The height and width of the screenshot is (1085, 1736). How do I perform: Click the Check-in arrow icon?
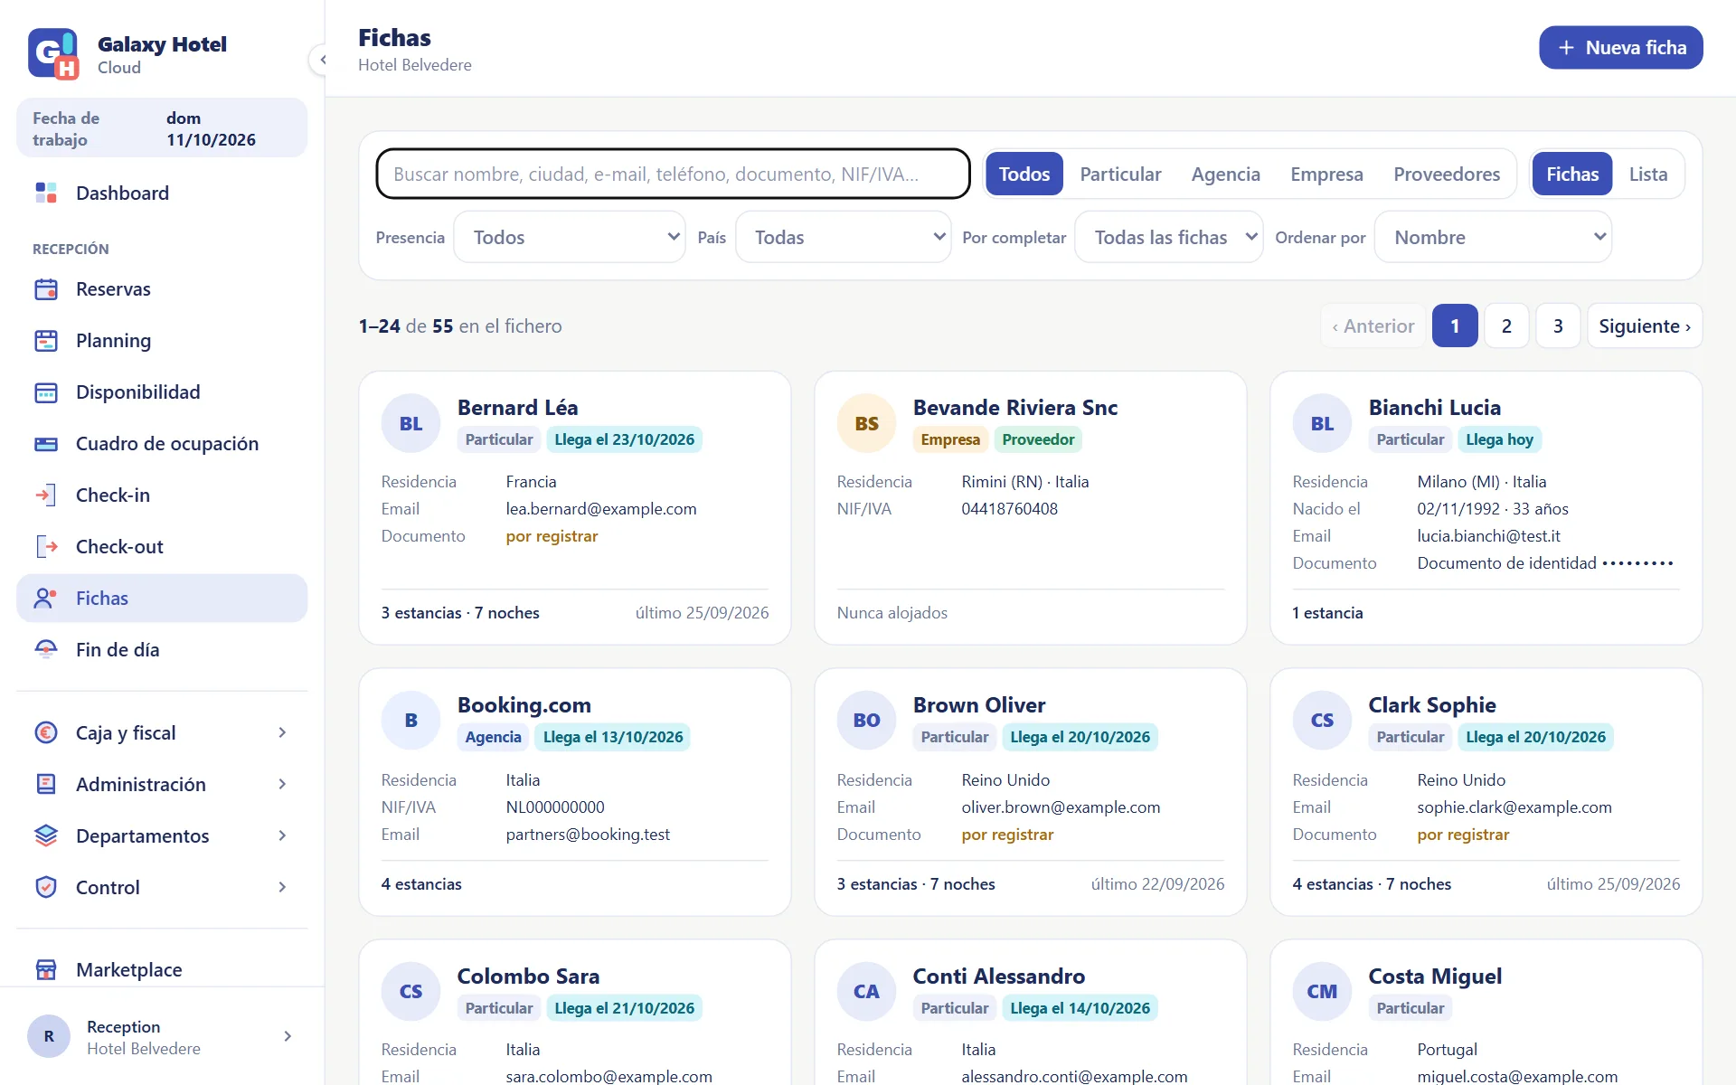[46, 495]
